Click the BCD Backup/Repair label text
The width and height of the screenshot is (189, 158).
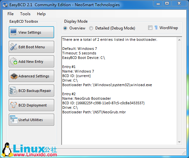[x=35, y=91]
